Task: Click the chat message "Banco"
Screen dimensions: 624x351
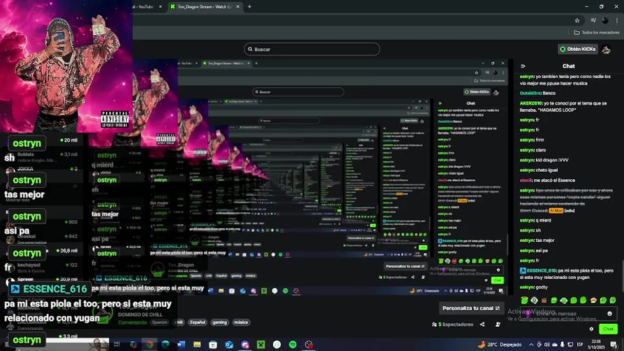Action: pyautogui.click(x=549, y=93)
